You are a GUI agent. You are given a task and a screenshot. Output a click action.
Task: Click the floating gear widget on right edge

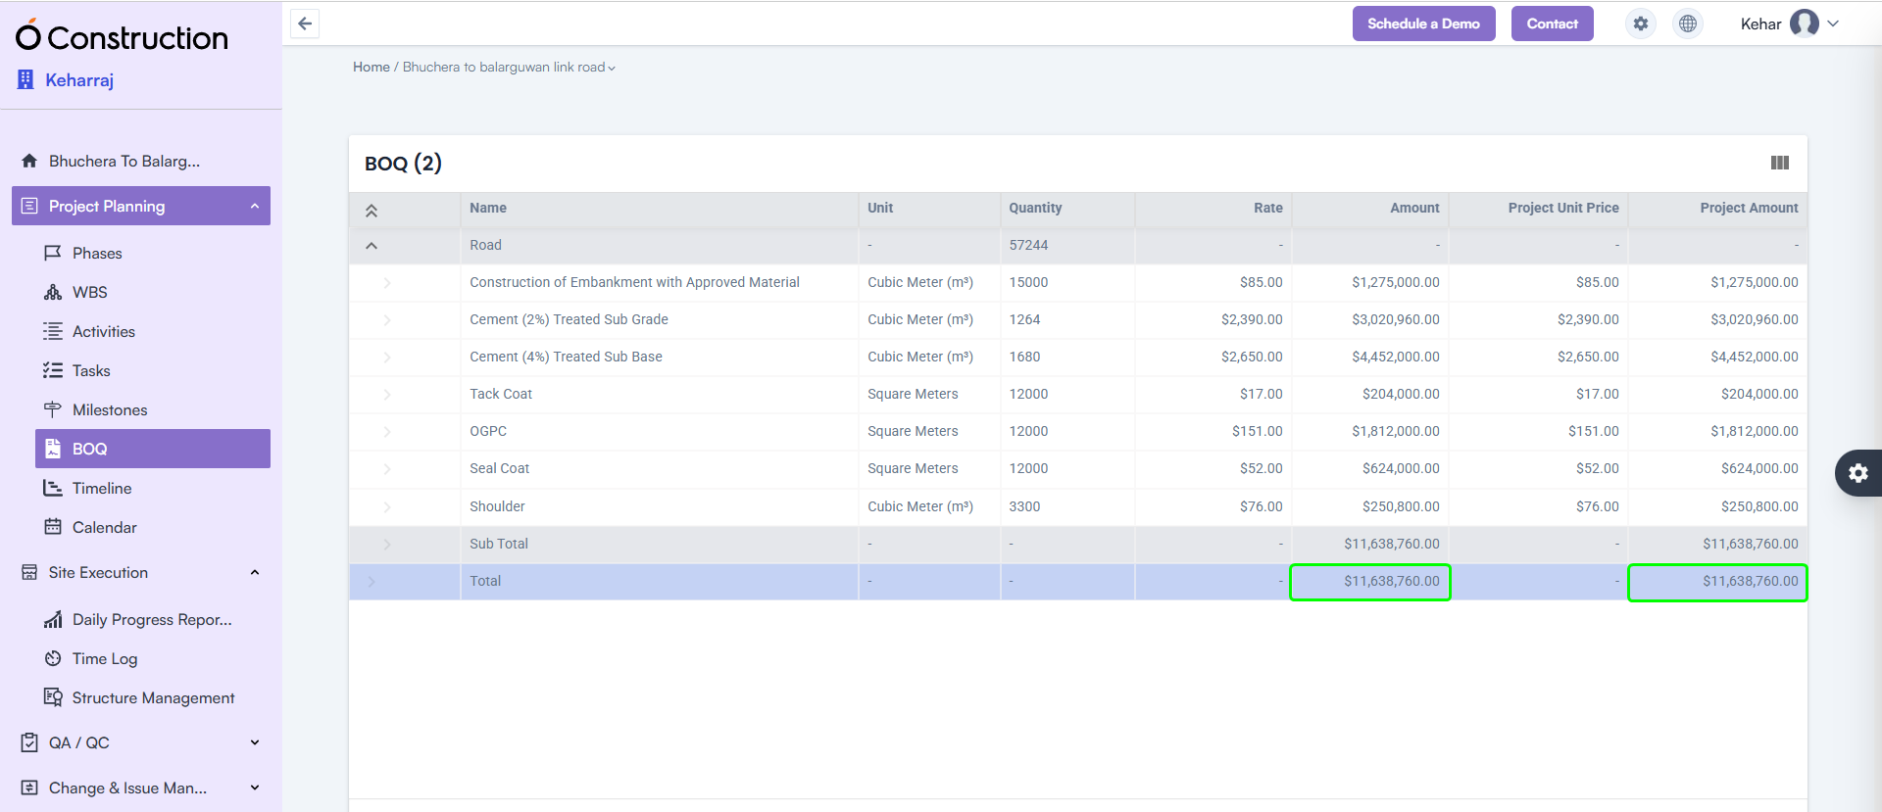pyautogui.click(x=1857, y=473)
